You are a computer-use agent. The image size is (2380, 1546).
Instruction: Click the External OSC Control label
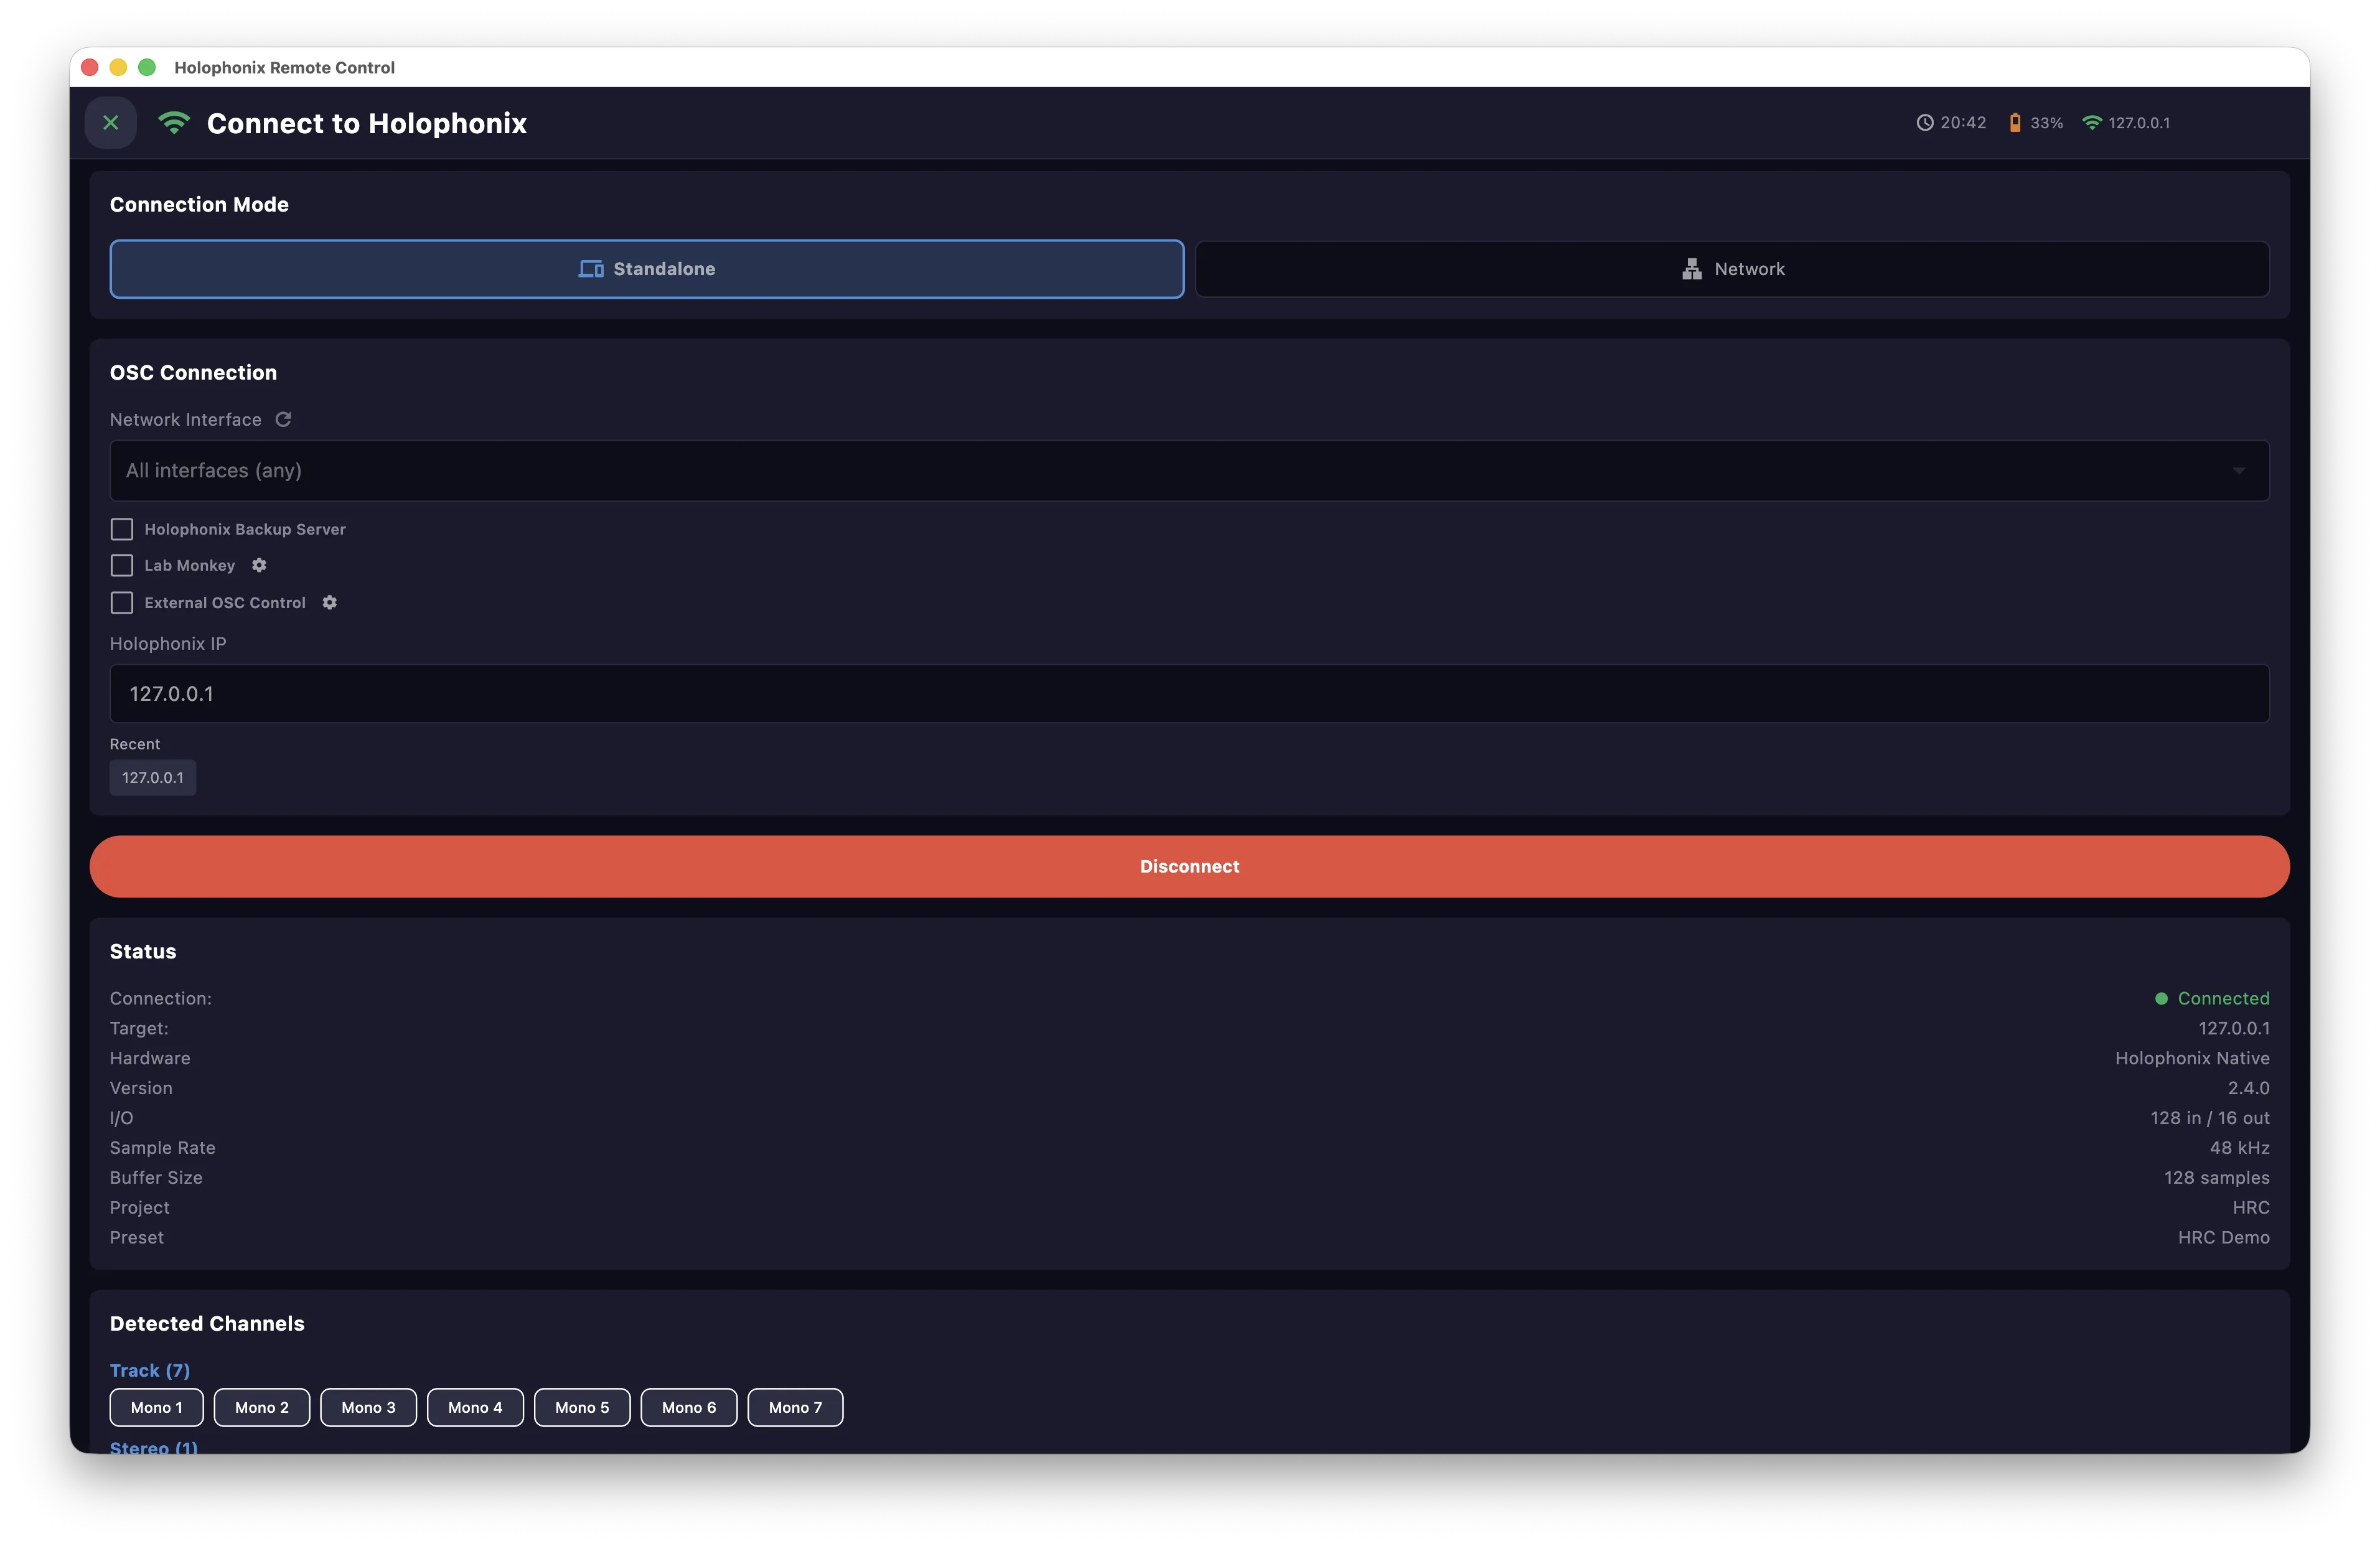tap(225, 602)
